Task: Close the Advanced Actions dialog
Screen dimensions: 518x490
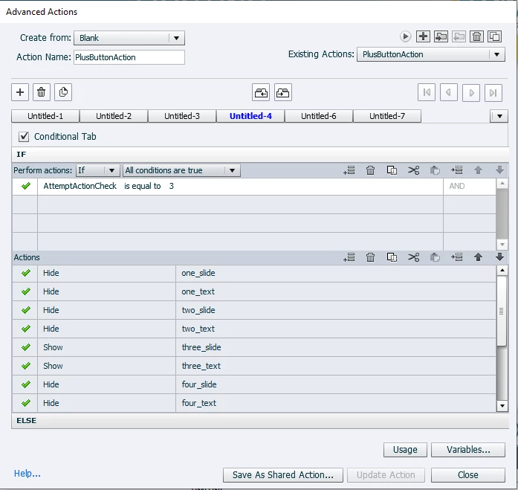Action: (x=468, y=475)
